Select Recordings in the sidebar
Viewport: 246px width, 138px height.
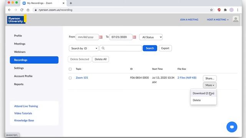point(34,60)
